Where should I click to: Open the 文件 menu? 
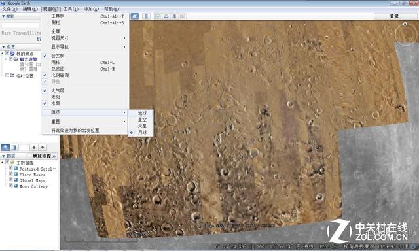[x=10, y=9]
